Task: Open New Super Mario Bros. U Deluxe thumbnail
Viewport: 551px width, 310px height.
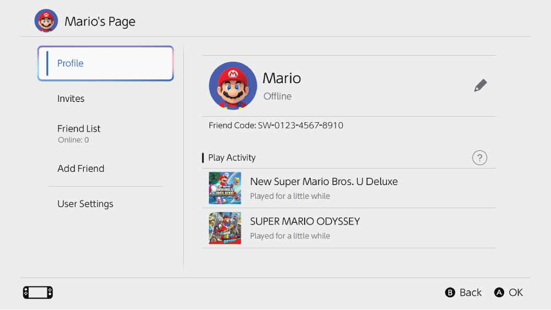Action: tap(225, 188)
